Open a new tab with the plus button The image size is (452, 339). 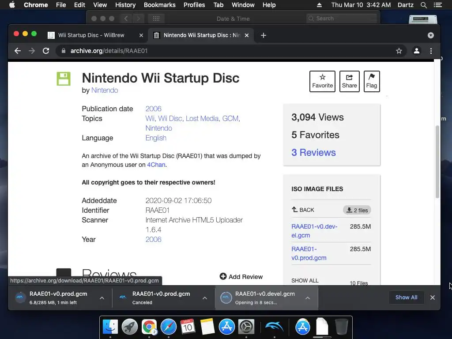click(x=263, y=35)
